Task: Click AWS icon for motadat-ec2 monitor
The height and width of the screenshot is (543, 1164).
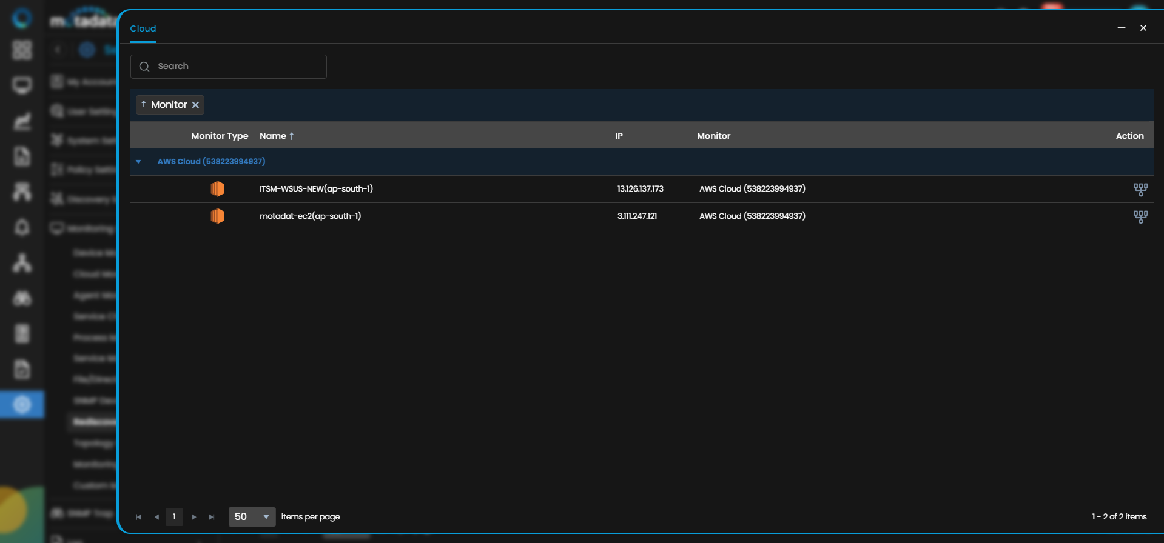Action: tap(217, 216)
